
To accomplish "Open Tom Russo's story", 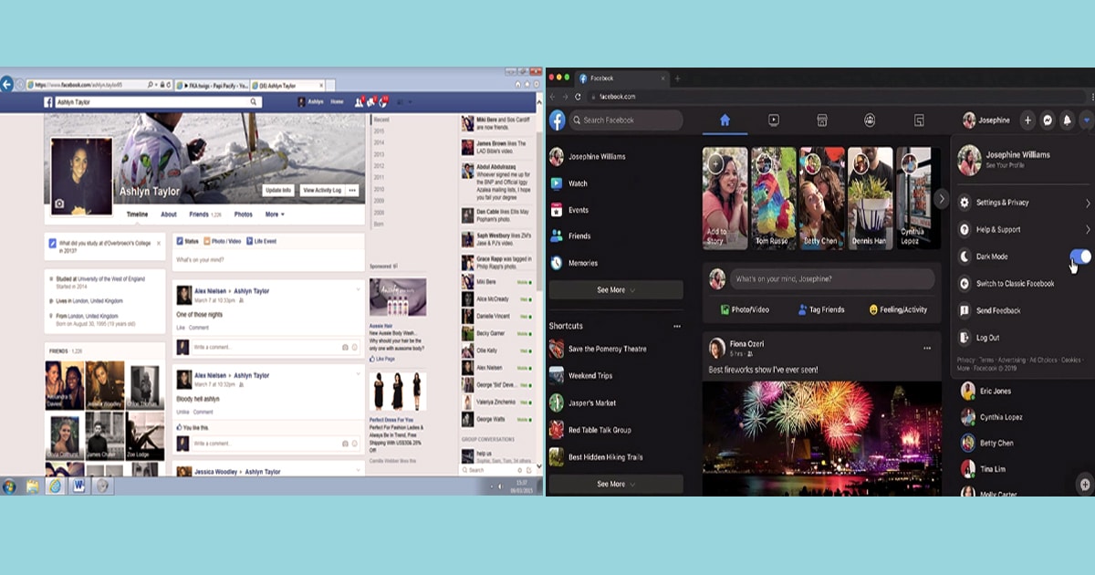I will pos(773,198).
